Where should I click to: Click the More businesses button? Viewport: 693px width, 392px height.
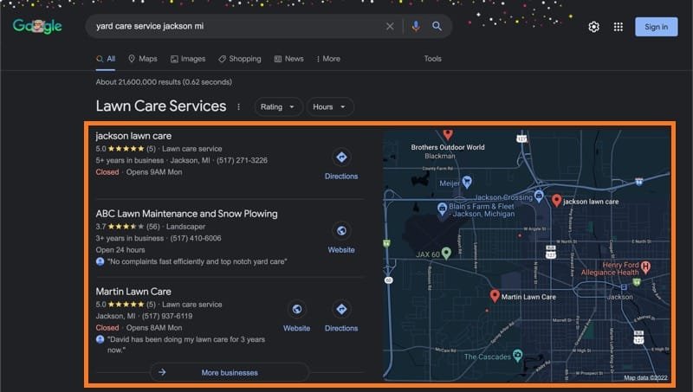point(230,372)
